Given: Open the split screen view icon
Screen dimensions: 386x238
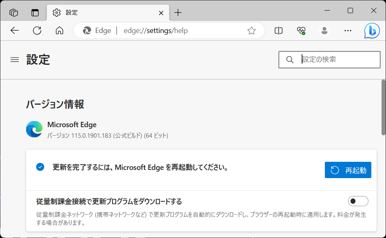Looking at the screenshot, I should pos(278,31).
